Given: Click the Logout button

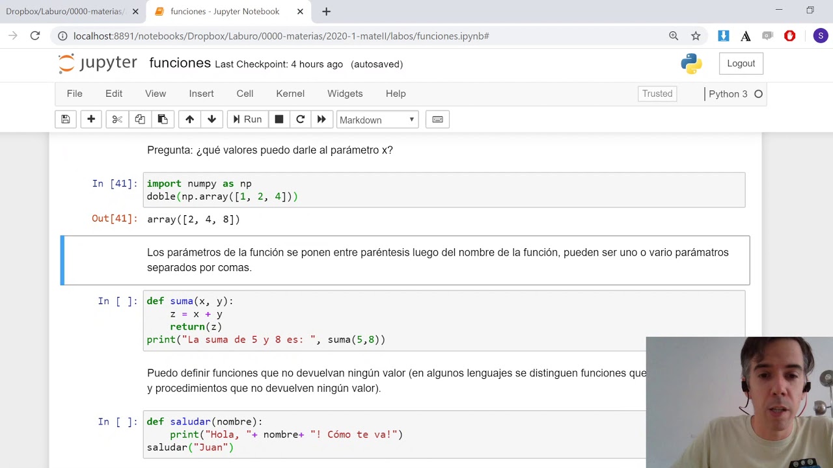Looking at the screenshot, I should point(741,63).
